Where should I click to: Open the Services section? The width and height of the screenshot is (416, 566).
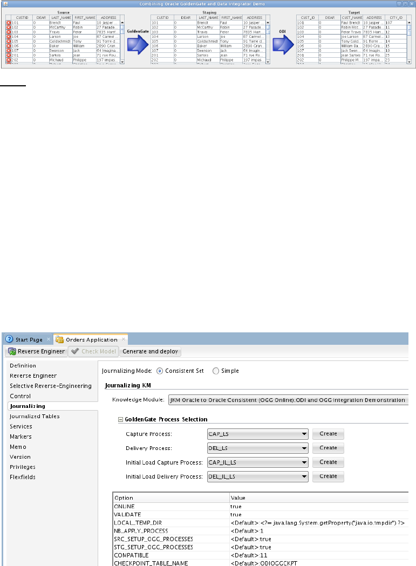(21, 426)
